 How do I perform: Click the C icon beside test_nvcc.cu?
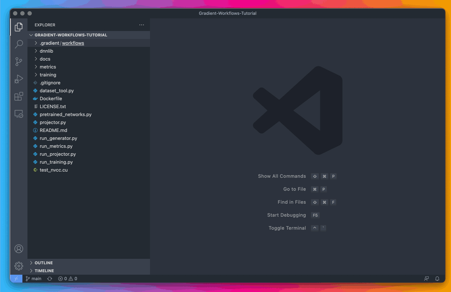35,170
